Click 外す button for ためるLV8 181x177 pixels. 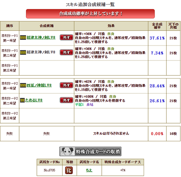66,100
